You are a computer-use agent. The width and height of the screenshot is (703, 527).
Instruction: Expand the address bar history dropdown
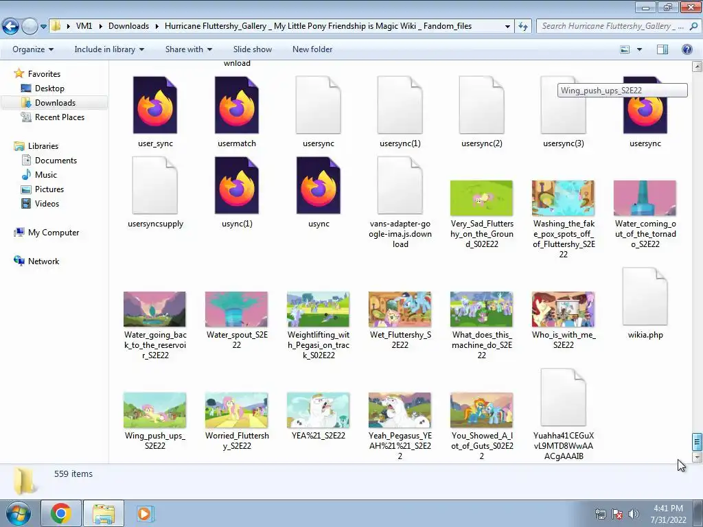click(x=507, y=26)
